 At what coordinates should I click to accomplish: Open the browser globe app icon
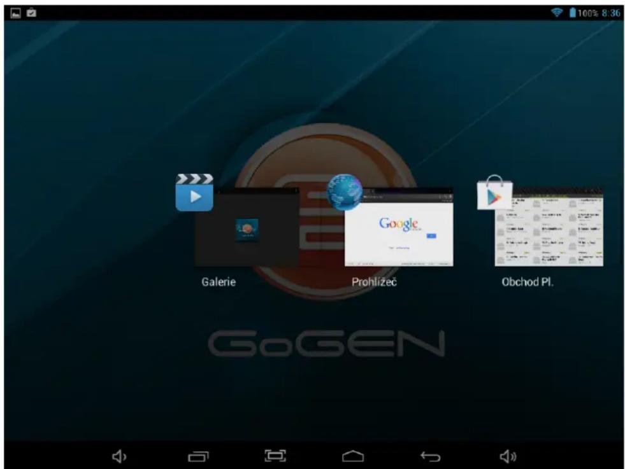(345, 192)
